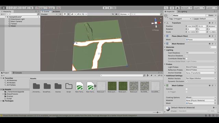Click the Scale Y input field
The image size is (219, 123).
click(202, 32)
